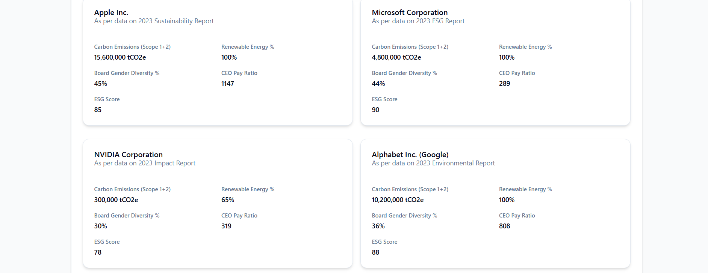This screenshot has width=708, height=273.
Task: Click Alphabet's ESG Score of 88
Action: coord(375,252)
